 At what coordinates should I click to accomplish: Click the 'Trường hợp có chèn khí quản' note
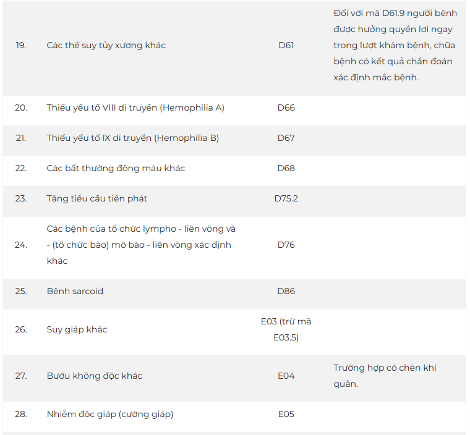385,376
